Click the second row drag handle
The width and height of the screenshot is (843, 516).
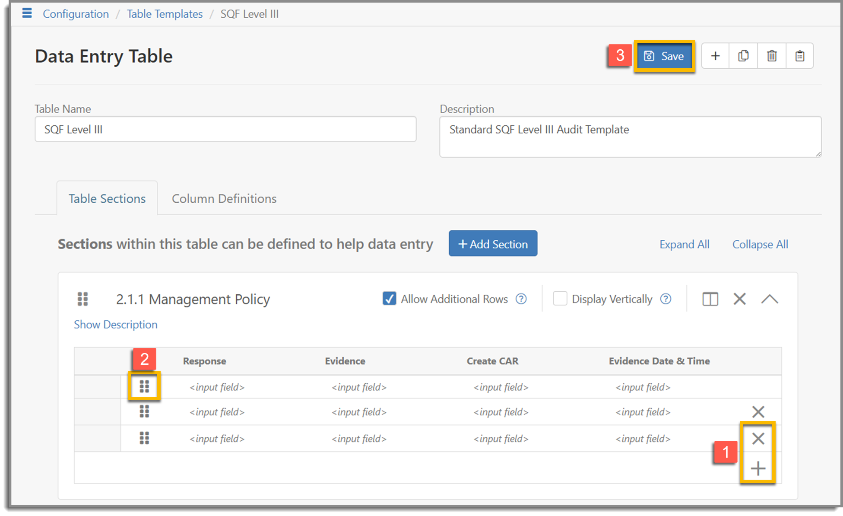(144, 411)
